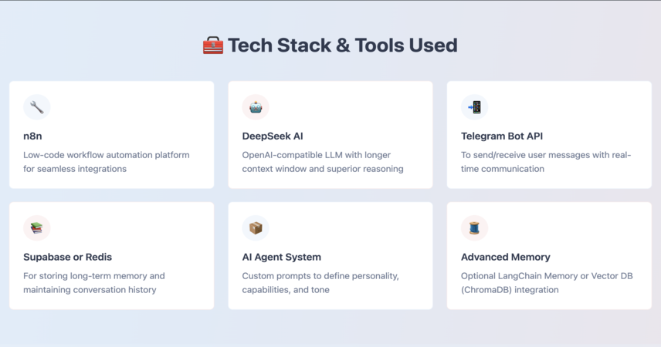Image resolution: width=661 pixels, height=347 pixels.
Task: Click the Advanced Memory card title
Action: pyautogui.click(x=506, y=257)
